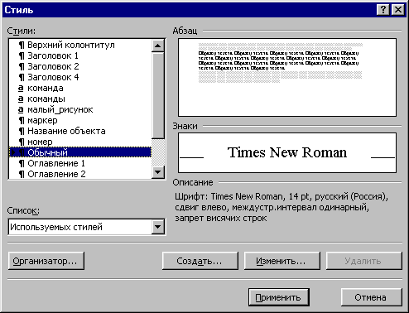
Task: Click the description text Шрифт: Times New Roman
Action: point(229,196)
